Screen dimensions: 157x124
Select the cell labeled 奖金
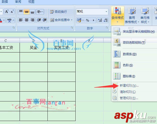click(x=34, y=47)
